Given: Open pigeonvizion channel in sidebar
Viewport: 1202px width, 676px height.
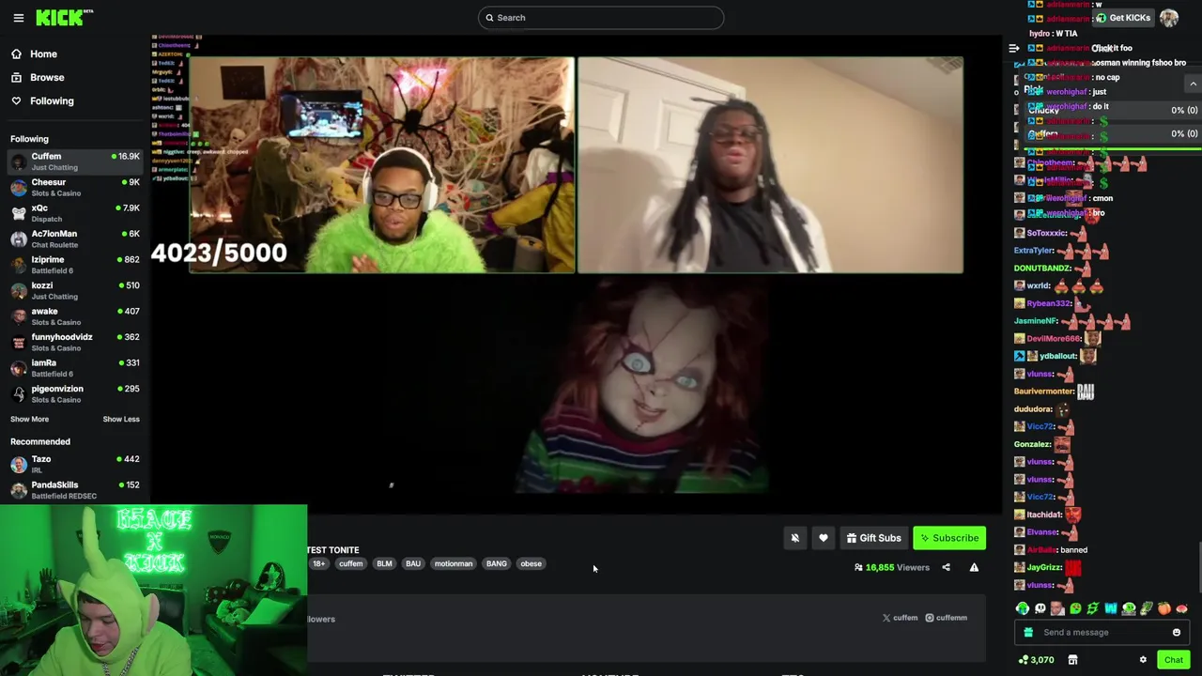Looking at the screenshot, I should click(73, 394).
